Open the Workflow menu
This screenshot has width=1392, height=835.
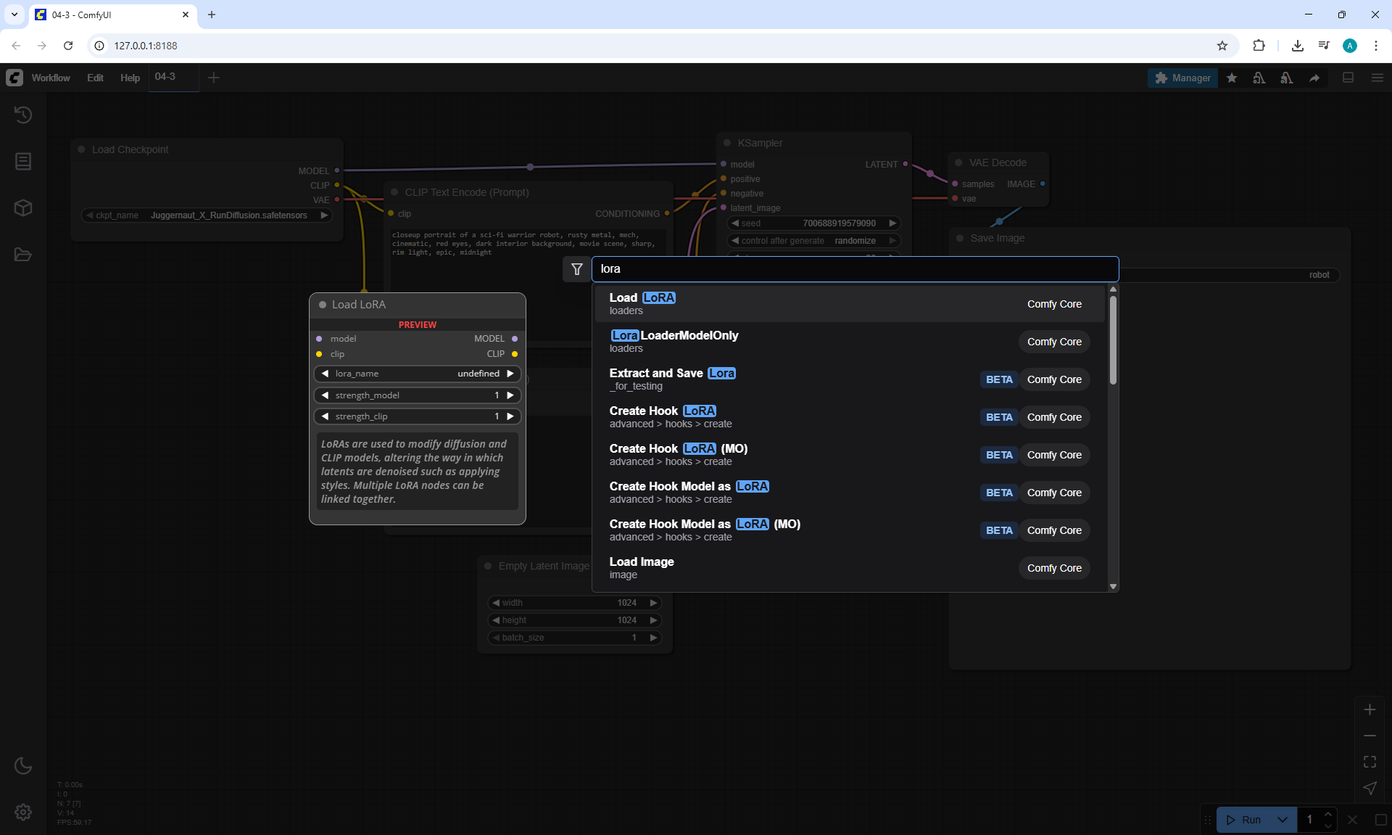(51, 78)
